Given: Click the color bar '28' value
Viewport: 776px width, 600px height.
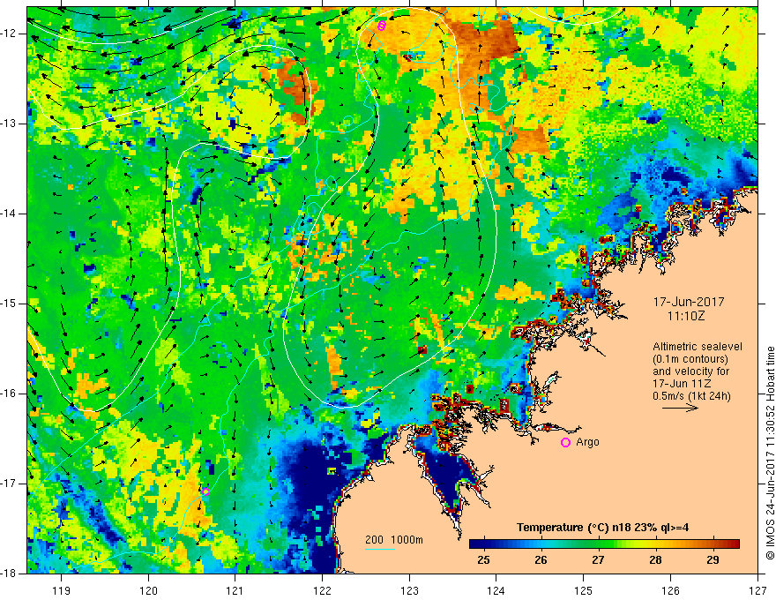Looking at the screenshot, I should coord(655,560).
